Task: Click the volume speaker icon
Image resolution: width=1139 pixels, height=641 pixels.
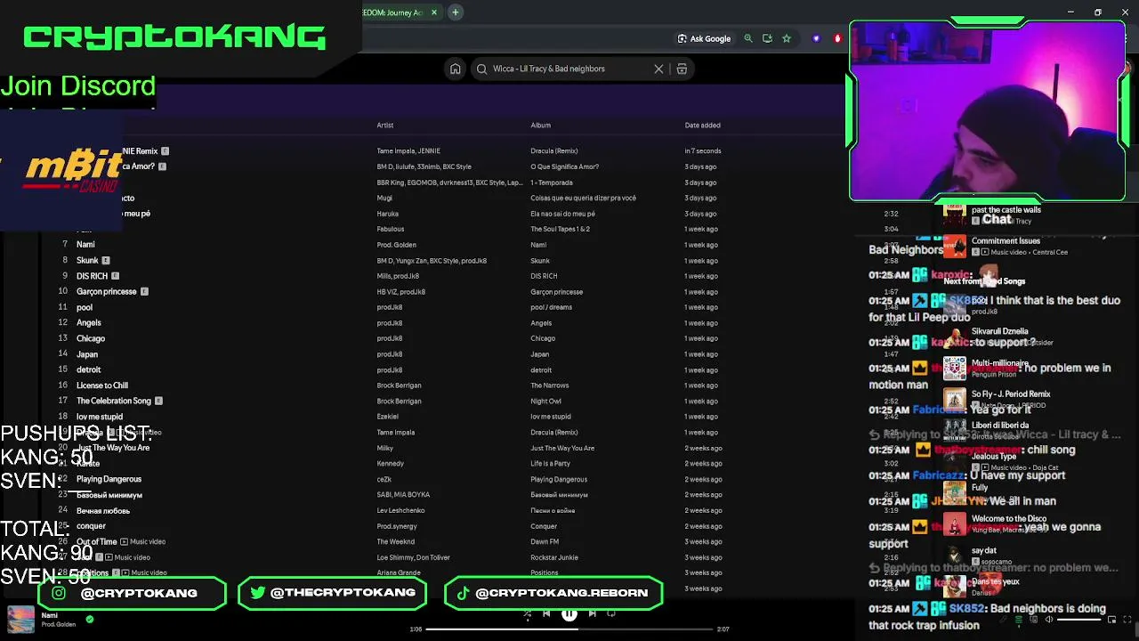Action: pyautogui.click(x=1049, y=620)
